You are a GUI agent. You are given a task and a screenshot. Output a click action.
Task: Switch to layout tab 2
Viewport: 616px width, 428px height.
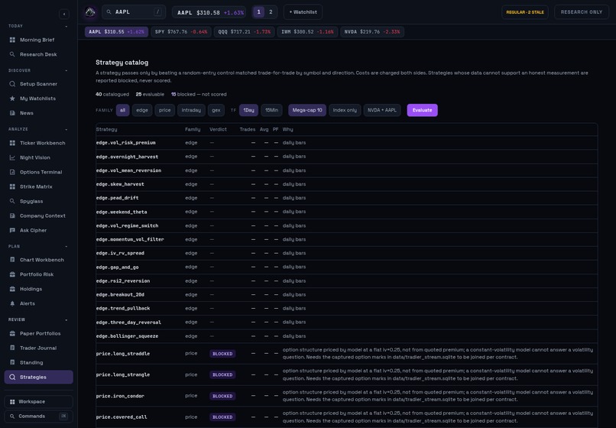click(x=271, y=12)
